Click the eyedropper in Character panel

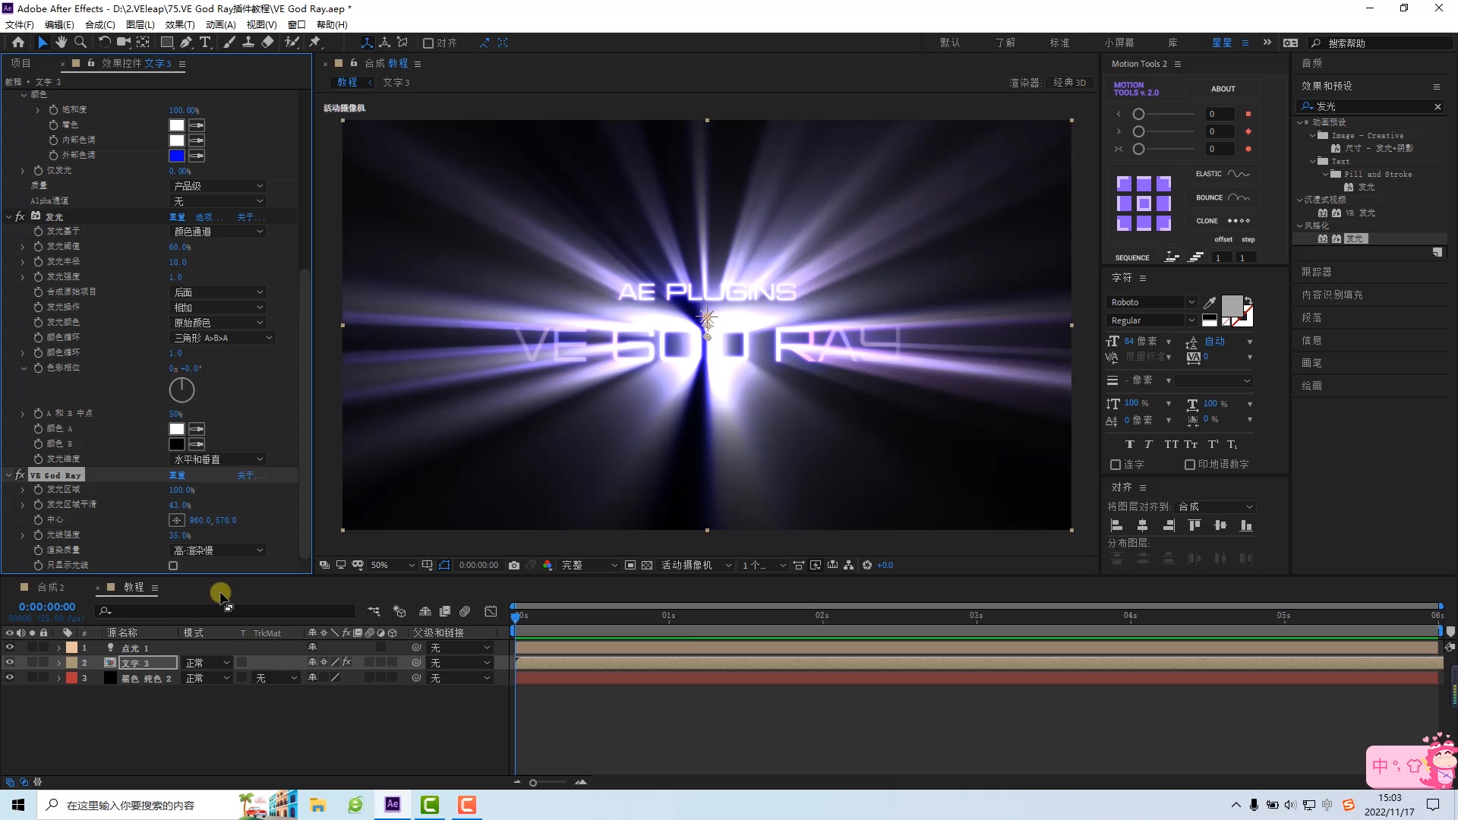(1210, 303)
